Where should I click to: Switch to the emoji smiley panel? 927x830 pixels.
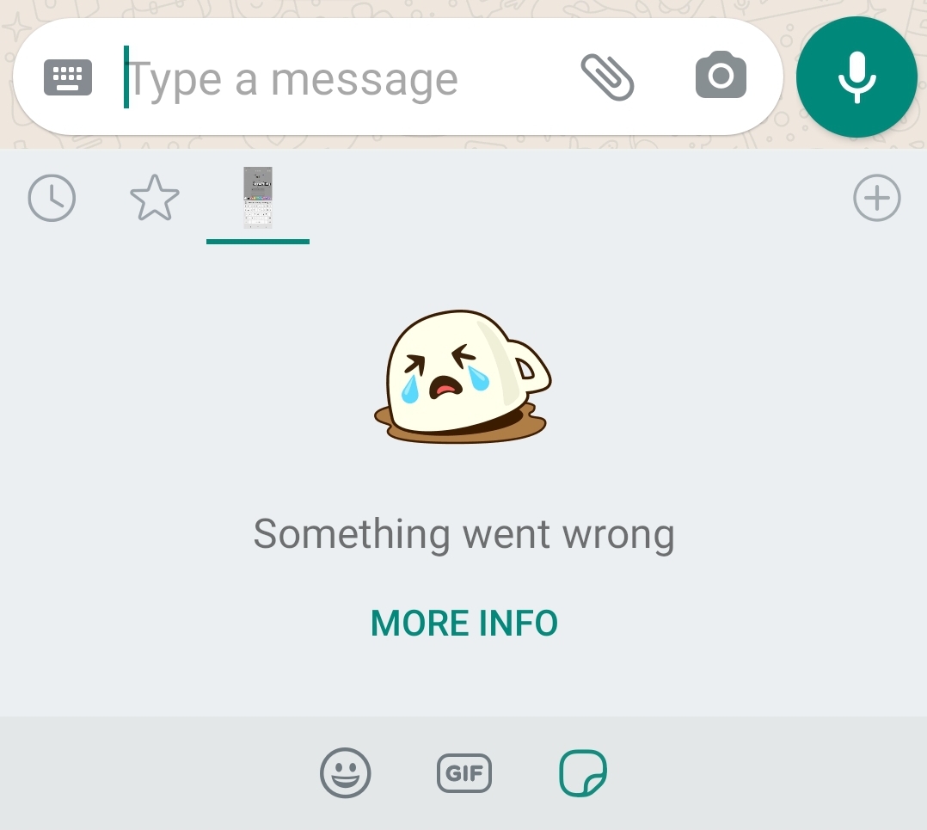pos(346,772)
